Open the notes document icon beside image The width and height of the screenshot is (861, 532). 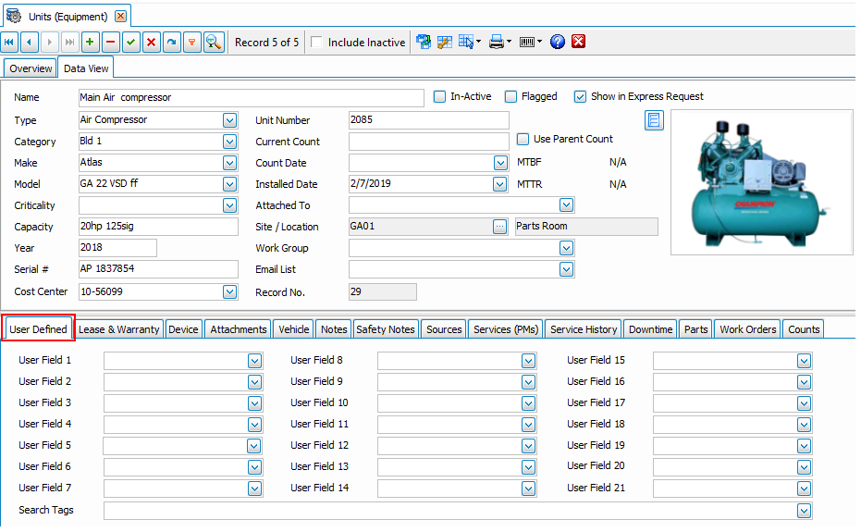pyautogui.click(x=654, y=119)
